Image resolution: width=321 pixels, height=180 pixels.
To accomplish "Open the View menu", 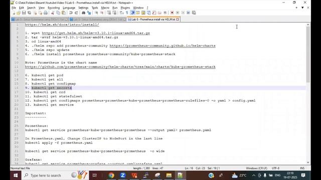I will 42,8.
